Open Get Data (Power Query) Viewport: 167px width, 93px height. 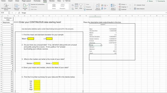(x=6, y=7)
